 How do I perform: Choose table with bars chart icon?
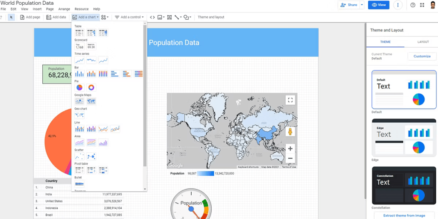91,33
